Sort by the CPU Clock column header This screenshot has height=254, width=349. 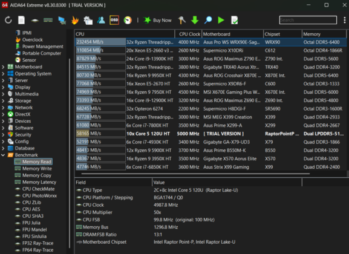pyautogui.click(x=188, y=34)
